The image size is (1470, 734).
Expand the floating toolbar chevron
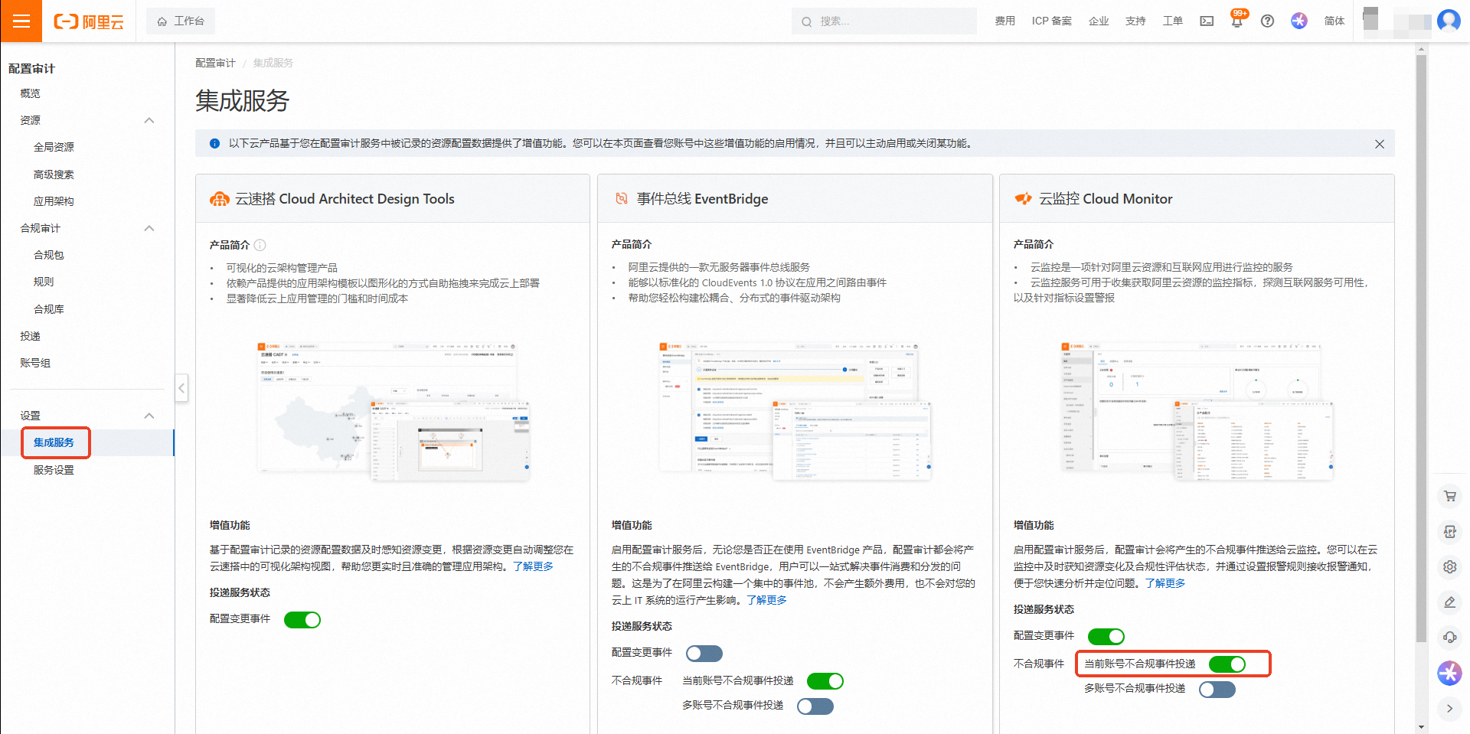point(1449,709)
